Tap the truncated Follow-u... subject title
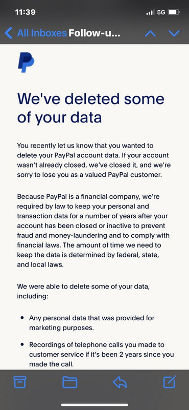The height and width of the screenshot is (410, 189). coord(94,33)
